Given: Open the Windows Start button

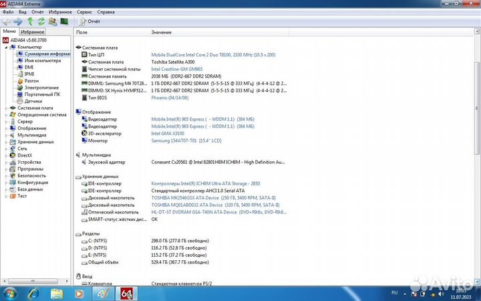Looking at the screenshot, I should point(9,294).
